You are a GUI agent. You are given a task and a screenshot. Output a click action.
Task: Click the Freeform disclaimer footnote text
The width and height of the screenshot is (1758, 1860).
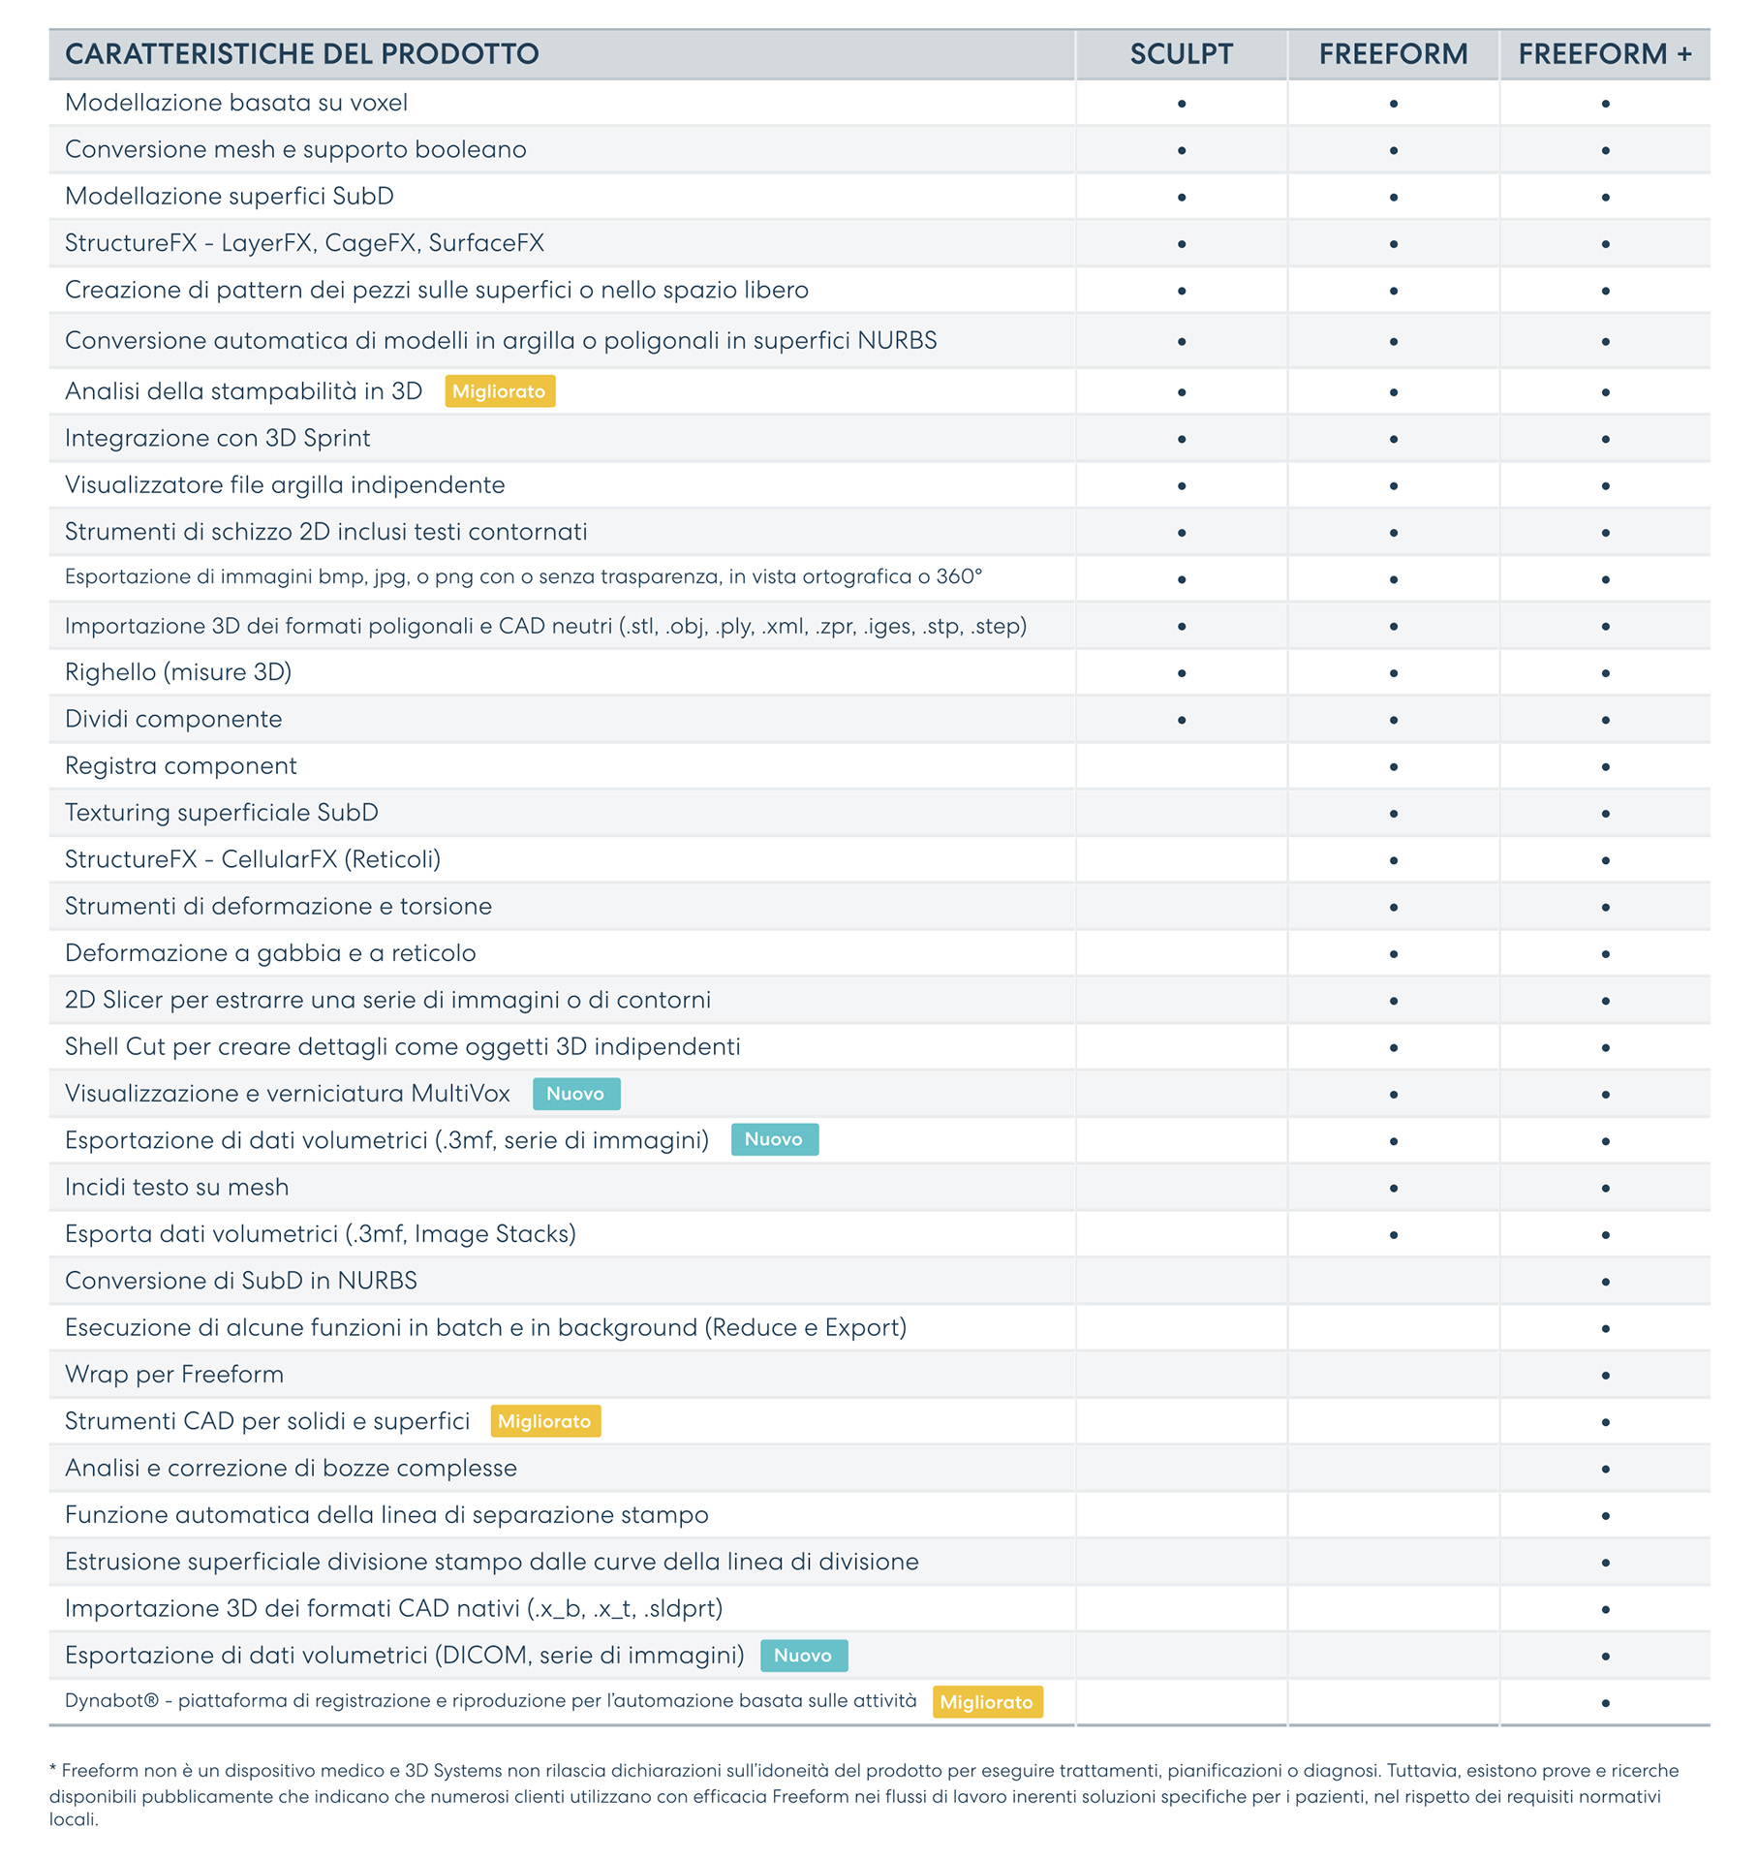[x=862, y=1796]
